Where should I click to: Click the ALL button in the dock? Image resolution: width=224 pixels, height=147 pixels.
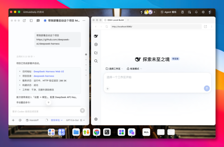point(146,132)
